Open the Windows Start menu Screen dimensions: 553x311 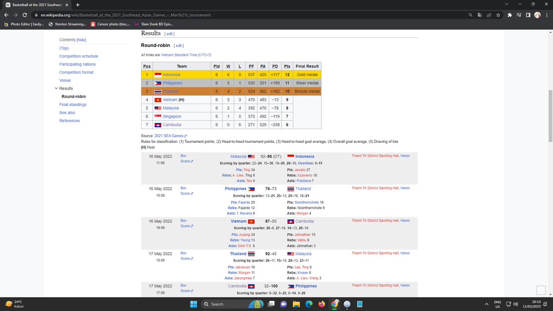(194, 304)
